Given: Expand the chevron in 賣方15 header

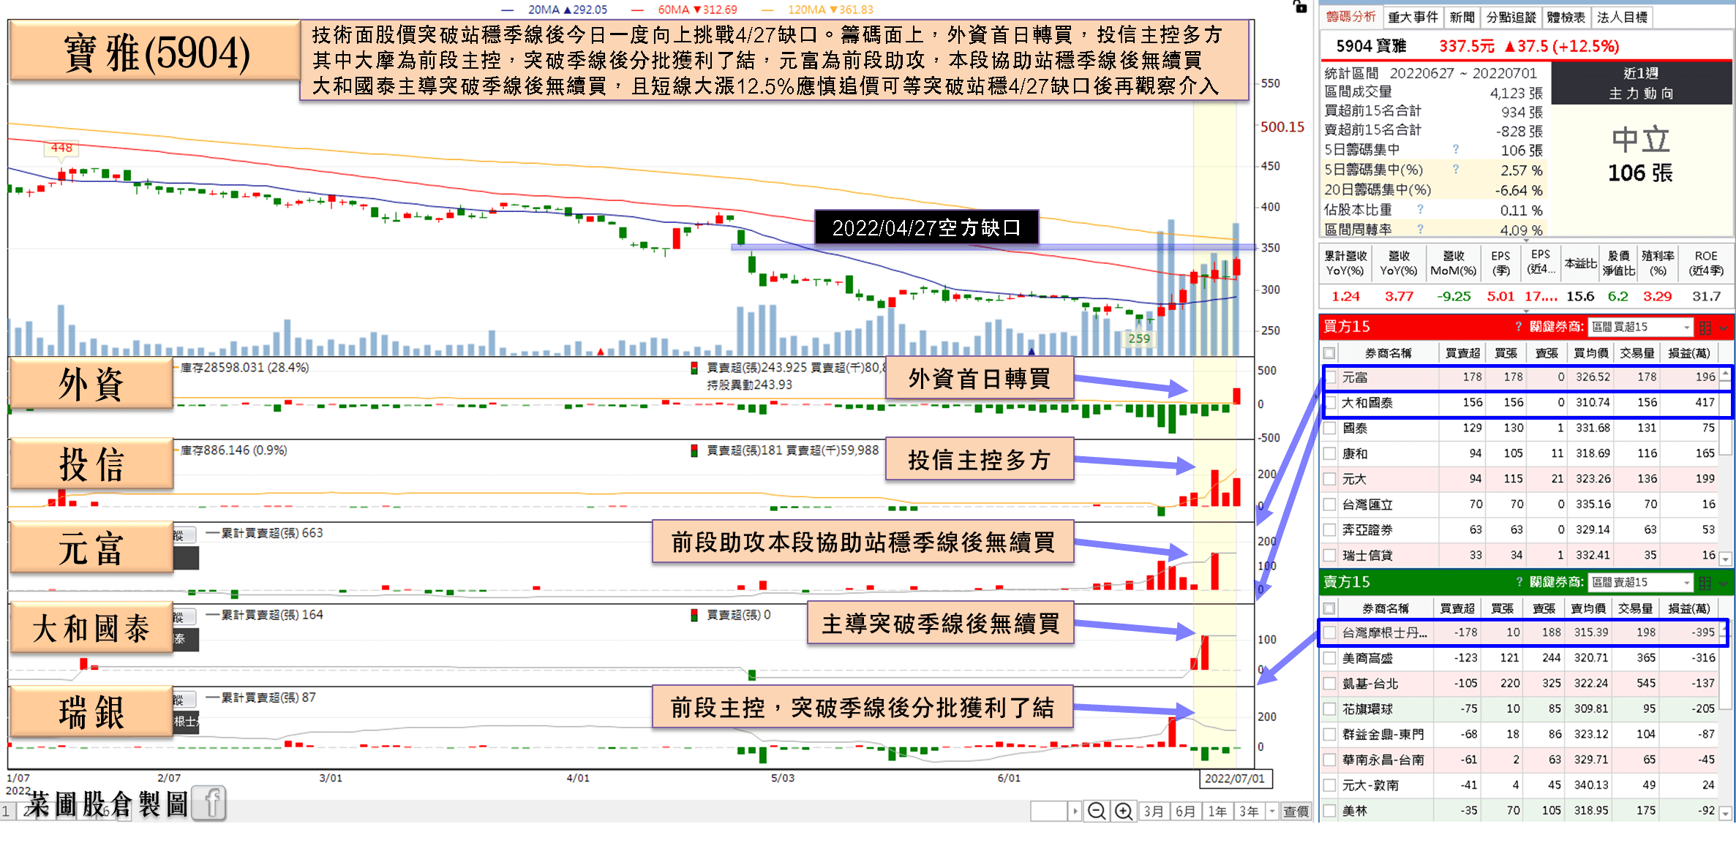Looking at the screenshot, I should tap(1723, 583).
